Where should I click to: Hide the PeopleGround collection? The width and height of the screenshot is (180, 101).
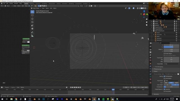tap(176, 27)
